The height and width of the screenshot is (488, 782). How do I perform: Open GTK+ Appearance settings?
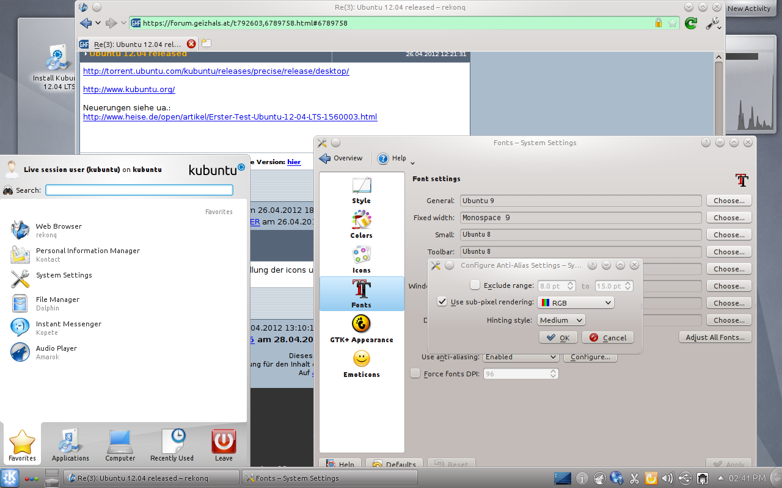(x=361, y=329)
